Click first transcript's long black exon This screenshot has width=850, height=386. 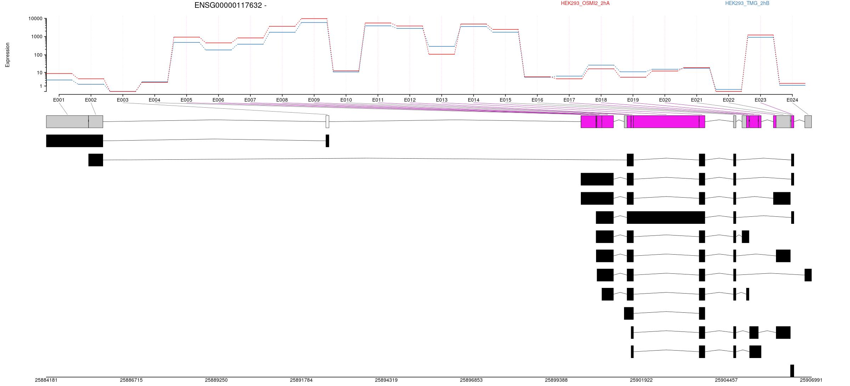[x=74, y=141]
